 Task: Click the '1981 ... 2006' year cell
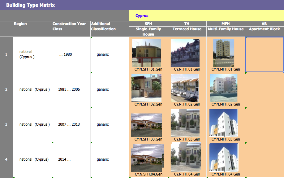click(69, 89)
